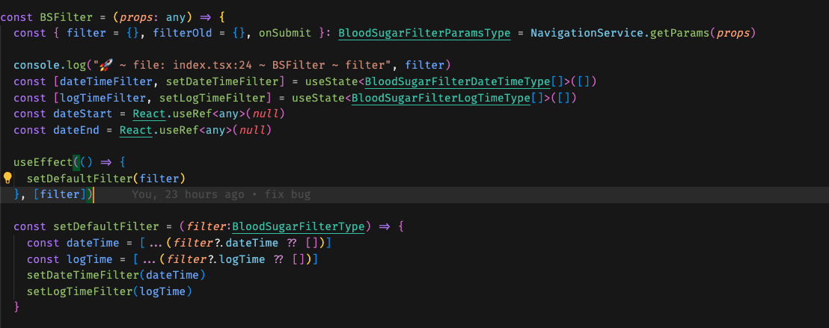Click 'const logTime' variable declaration
This screenshot has height=328, width=829.
pyautogui.click(x=70, y=259)
